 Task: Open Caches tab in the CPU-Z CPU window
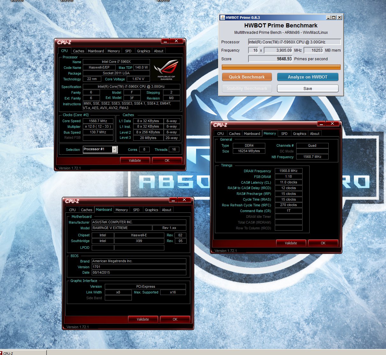tap(79, 51)
